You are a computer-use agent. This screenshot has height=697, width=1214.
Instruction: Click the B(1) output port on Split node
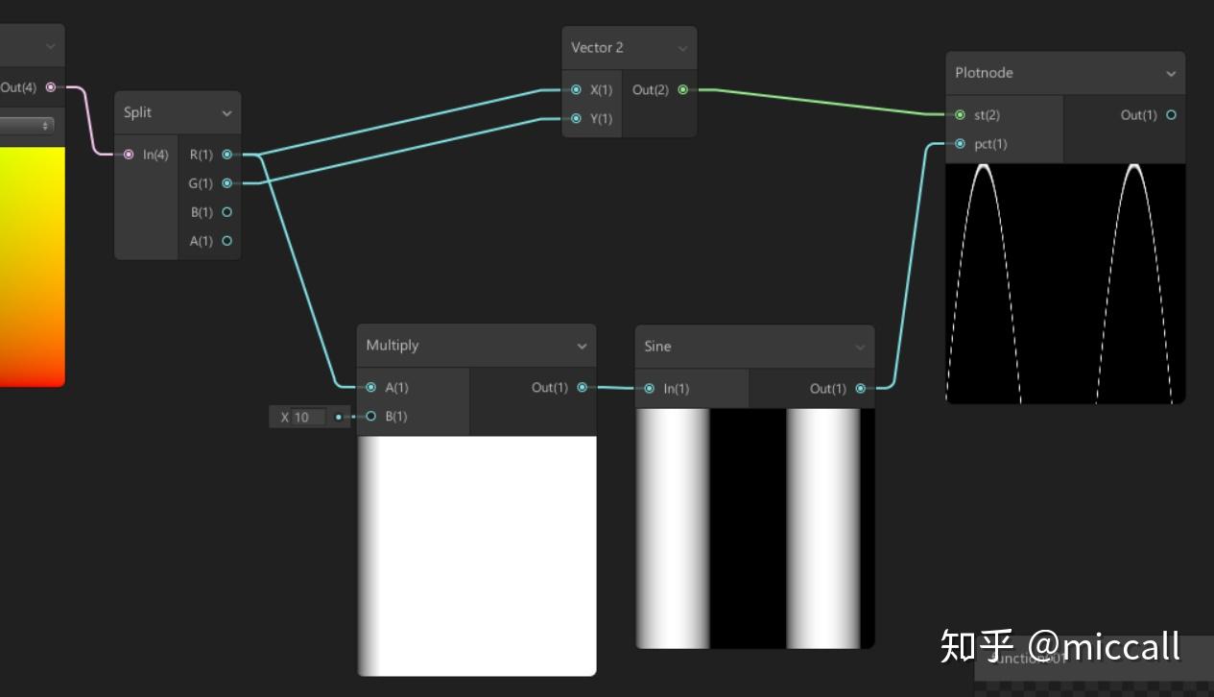pyautogui.click(x=227, y=211)
